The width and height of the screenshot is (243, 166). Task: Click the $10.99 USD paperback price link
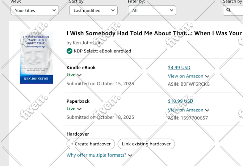180,101
